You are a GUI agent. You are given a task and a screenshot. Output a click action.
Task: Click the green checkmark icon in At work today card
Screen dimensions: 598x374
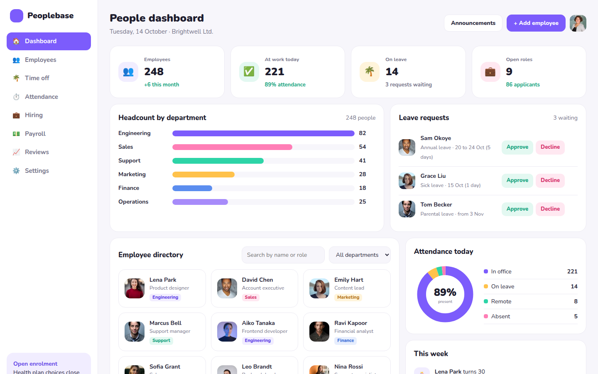(x=249, y=72)
